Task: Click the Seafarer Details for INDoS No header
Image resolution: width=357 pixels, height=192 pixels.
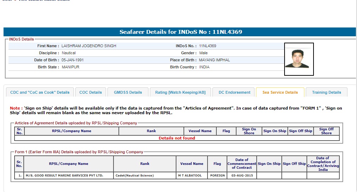Action: tap(181, 32)
